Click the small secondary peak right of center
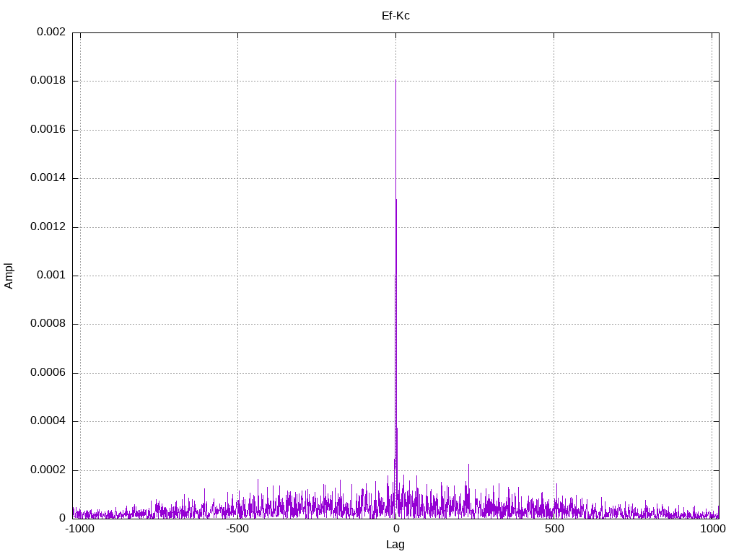 [x=468, y=465]
